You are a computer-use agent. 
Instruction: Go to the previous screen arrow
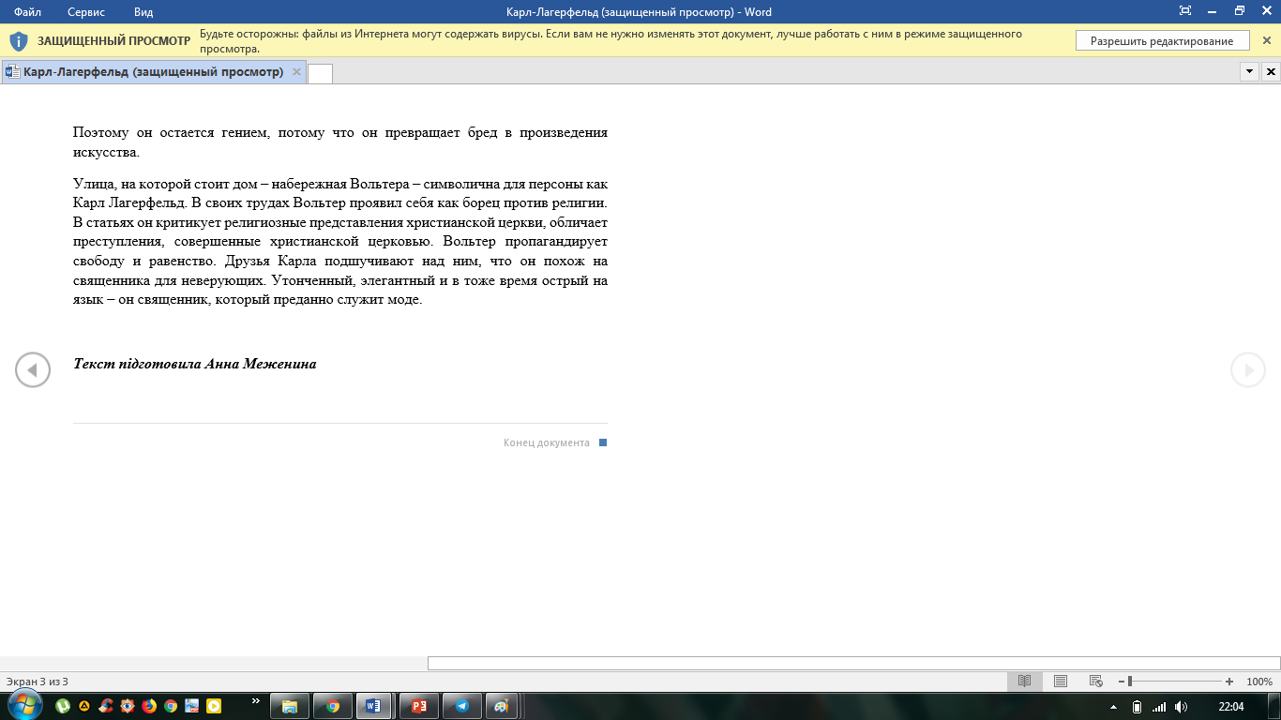[33, 370]
